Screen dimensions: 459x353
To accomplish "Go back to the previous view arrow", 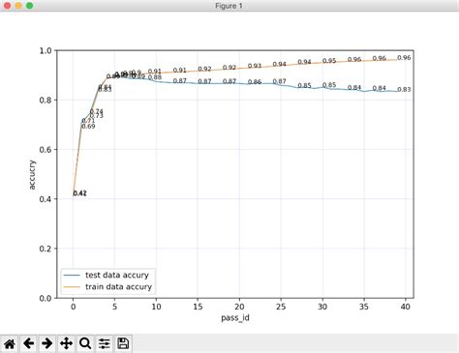I will (x=29, y=343).
